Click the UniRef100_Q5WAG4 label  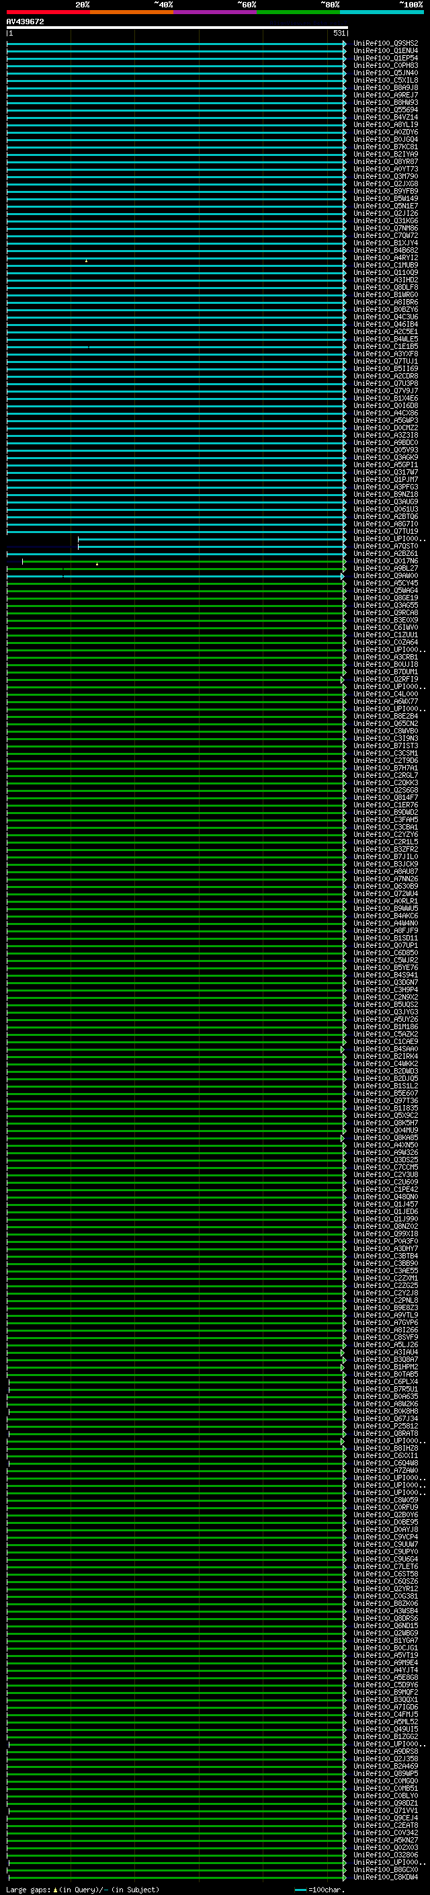point(386,590)
